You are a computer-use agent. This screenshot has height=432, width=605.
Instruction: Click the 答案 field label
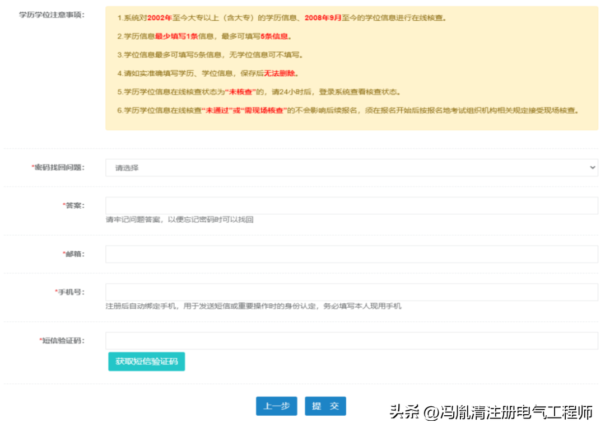(74, 205)
